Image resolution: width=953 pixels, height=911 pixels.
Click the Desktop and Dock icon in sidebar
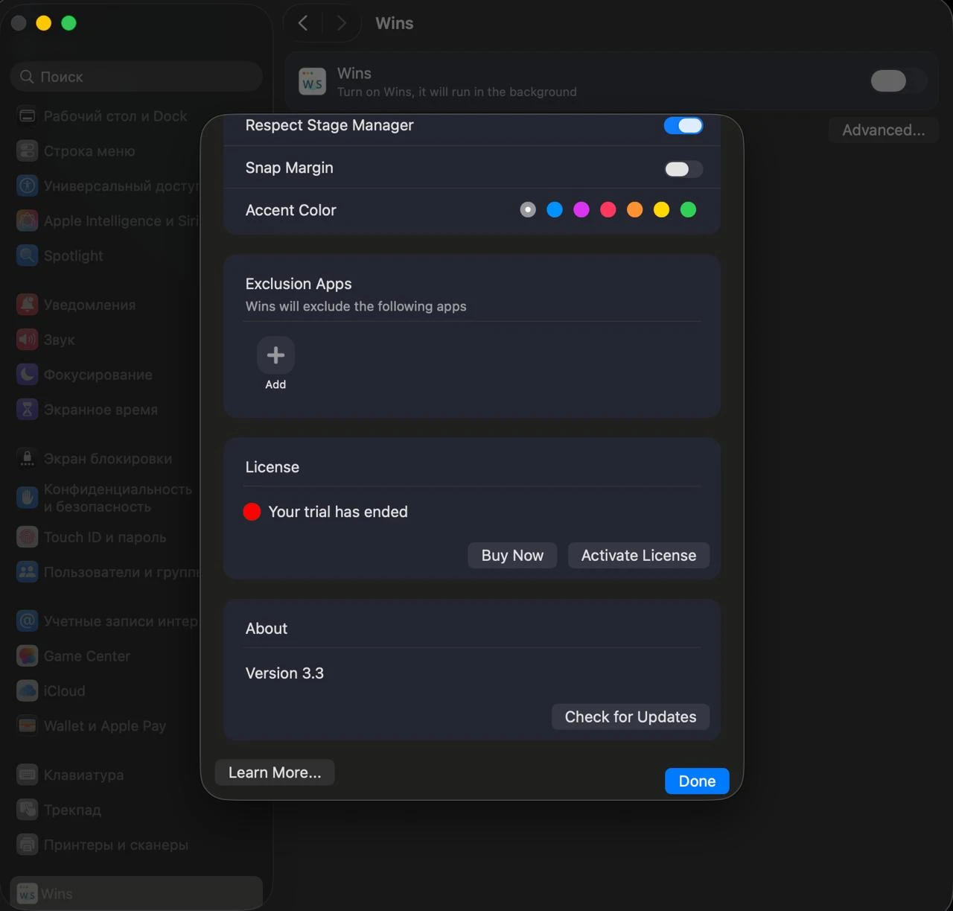point(28,116)
